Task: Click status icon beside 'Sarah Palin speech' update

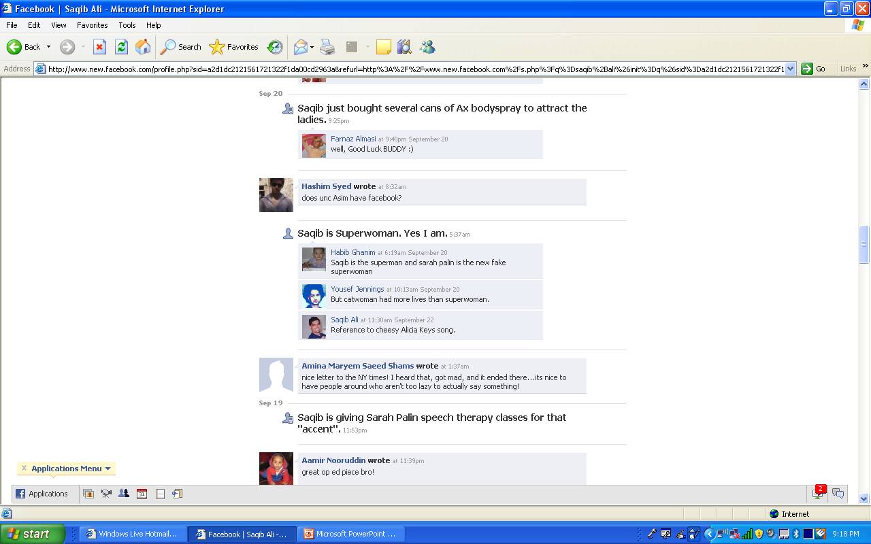Action: [288, 418]
